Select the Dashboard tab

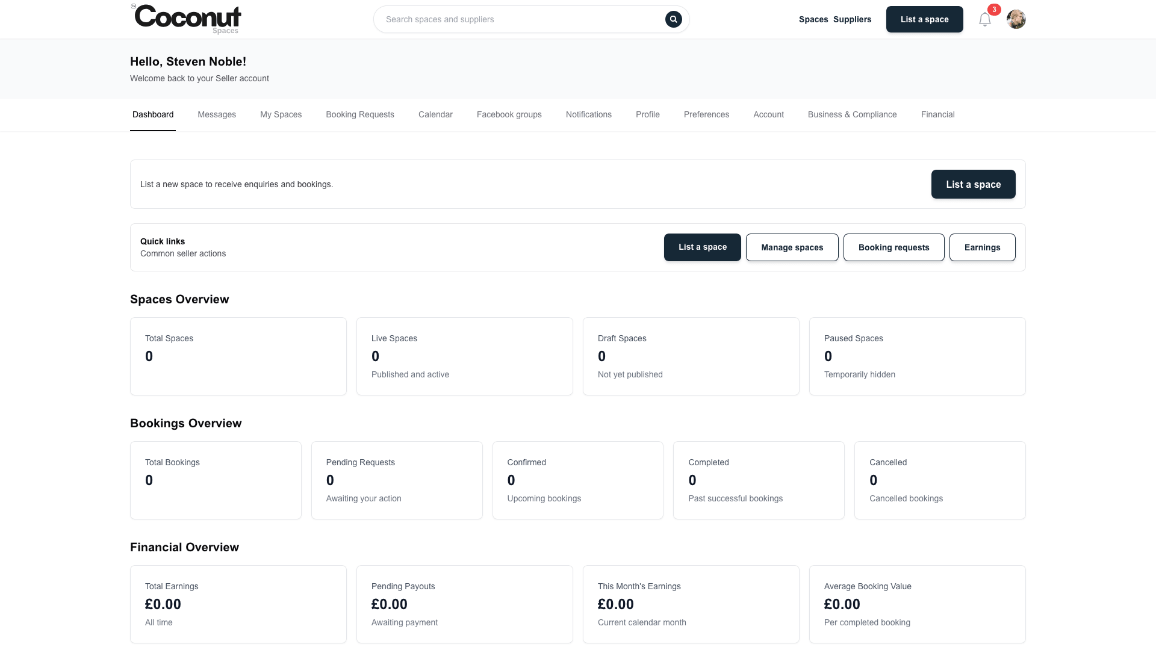(x=153, y=114)
